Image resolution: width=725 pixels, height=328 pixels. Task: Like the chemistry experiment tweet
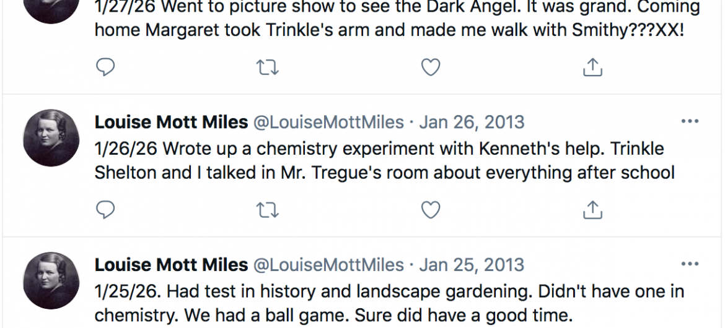pyautogui.click(x=431, y=210)
